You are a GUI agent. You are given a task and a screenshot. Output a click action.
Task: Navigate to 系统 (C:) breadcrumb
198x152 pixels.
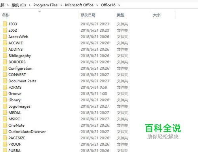point(19,5)
